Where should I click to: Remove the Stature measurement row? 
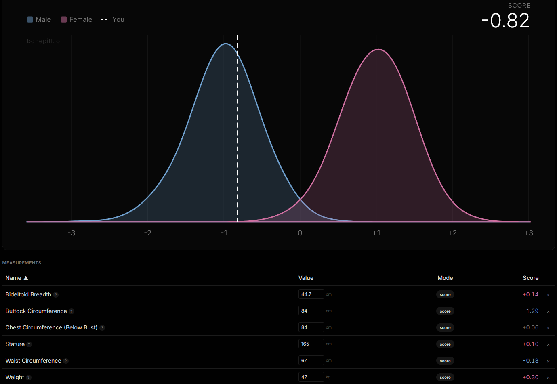pyautogui.click(x=548, y=344)
